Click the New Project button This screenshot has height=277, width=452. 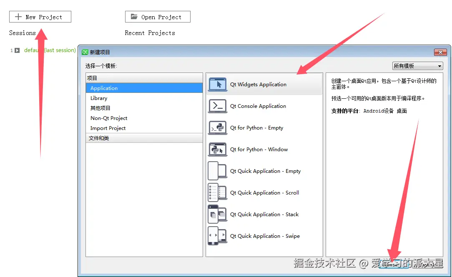(40, 17)
